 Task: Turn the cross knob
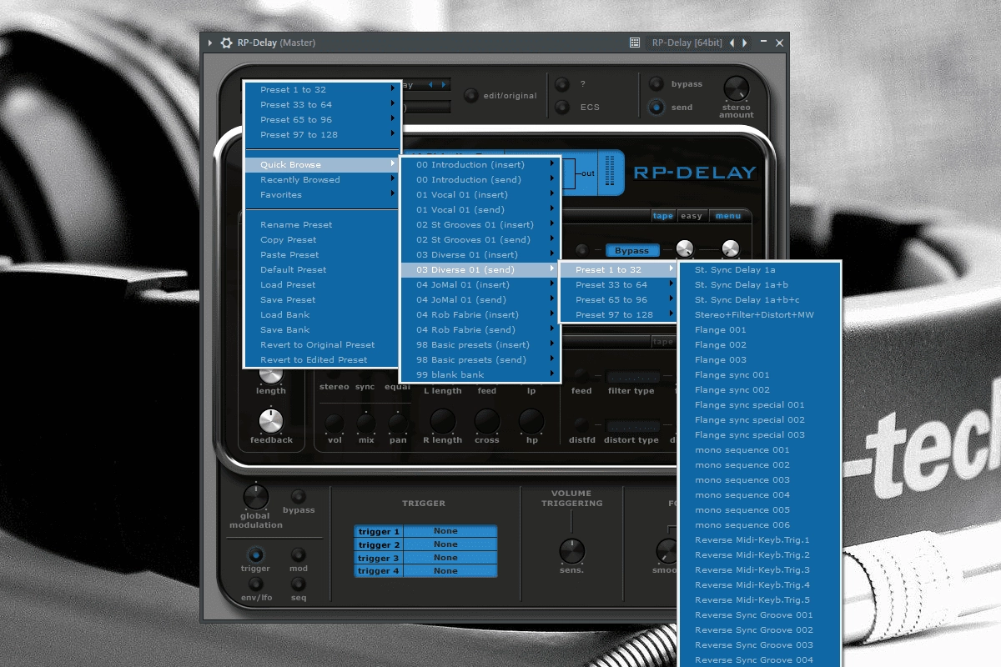pyautogui.click(x=486, y=420)
